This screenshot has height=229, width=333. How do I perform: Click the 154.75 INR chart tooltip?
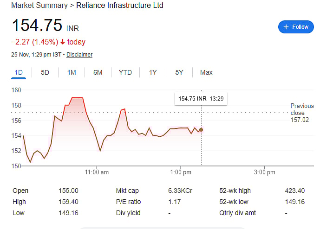201,99
